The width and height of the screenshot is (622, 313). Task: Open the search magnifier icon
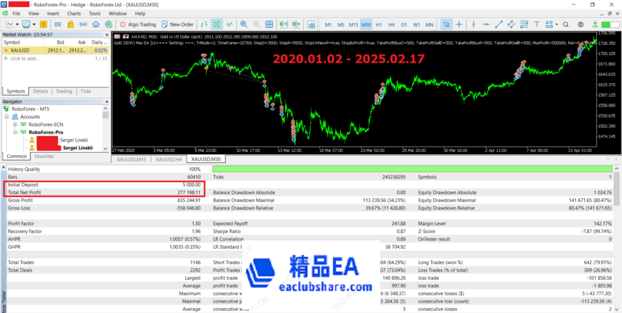tap(565, 25)
